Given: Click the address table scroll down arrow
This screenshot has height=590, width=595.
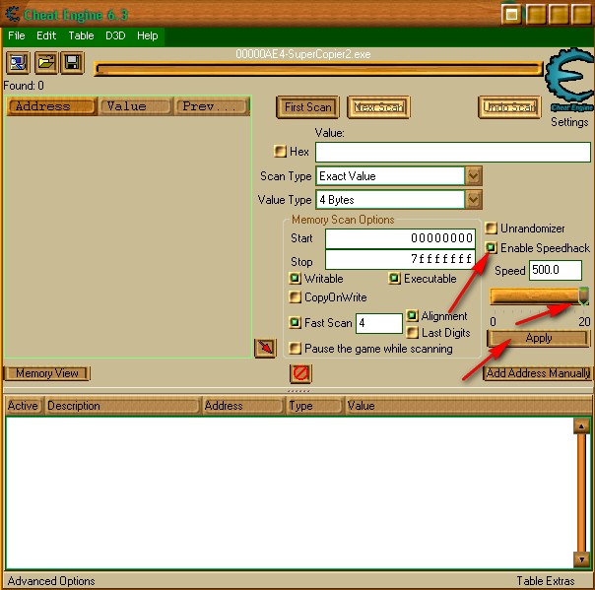Looking at the screenshot, I should tap(581, 559).
